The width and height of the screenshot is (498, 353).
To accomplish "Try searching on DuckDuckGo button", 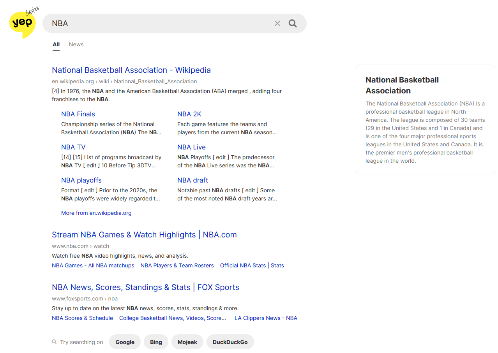I will coord(230,342).
